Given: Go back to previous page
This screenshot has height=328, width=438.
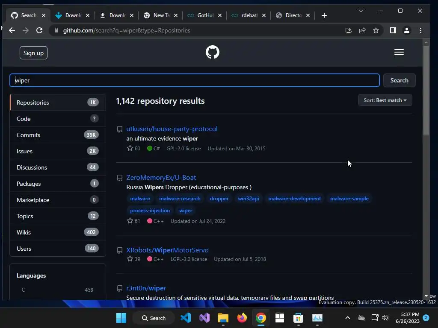Looking at the screenshot, I should click(x=12, y=30).
